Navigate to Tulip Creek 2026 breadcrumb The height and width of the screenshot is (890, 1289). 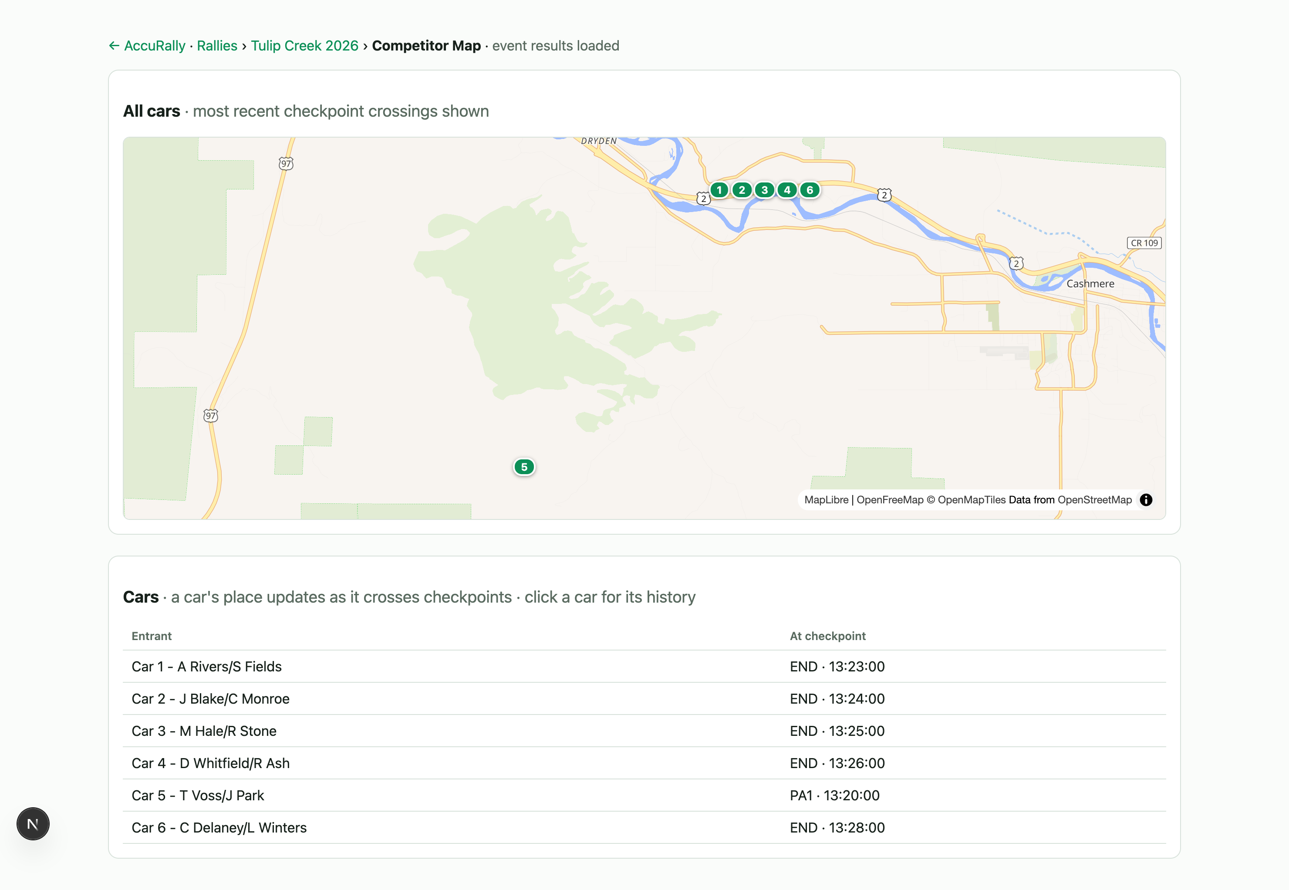pyautogui.click(x=304, y=46)
